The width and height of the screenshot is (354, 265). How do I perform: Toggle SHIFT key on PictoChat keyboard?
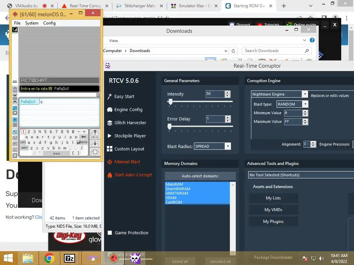coord(25,148)
